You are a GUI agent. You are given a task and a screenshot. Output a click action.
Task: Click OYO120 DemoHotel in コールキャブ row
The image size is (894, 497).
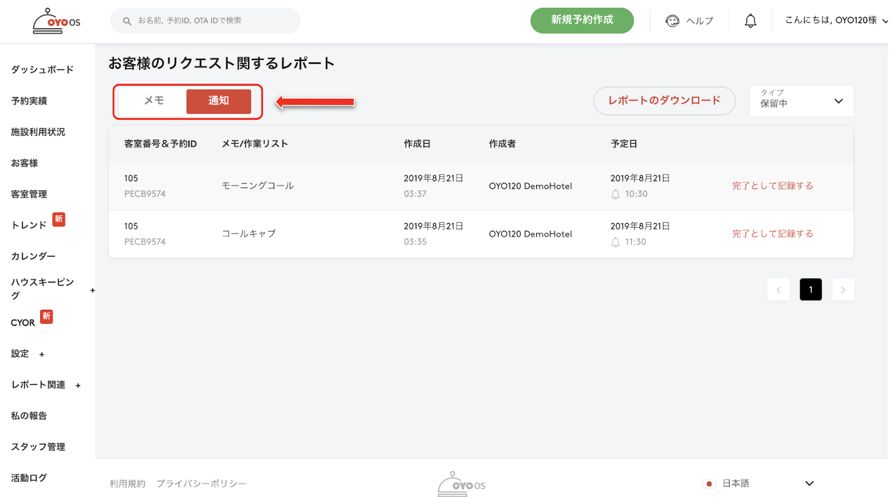pos(530,234)
